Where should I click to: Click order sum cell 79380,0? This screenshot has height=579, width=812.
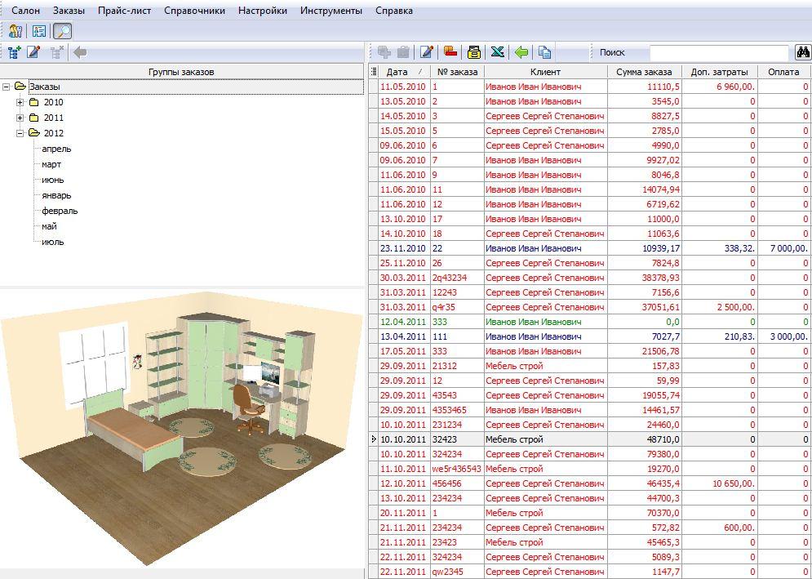coord(644,454)
